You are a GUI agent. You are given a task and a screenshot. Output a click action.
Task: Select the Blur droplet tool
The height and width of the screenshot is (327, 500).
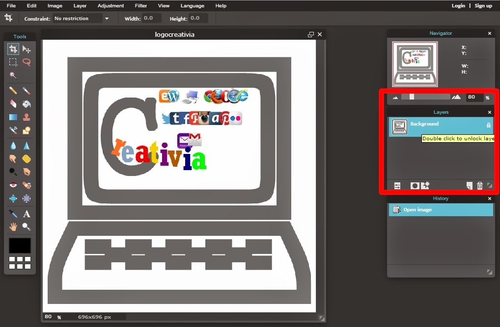click(13, 146)
